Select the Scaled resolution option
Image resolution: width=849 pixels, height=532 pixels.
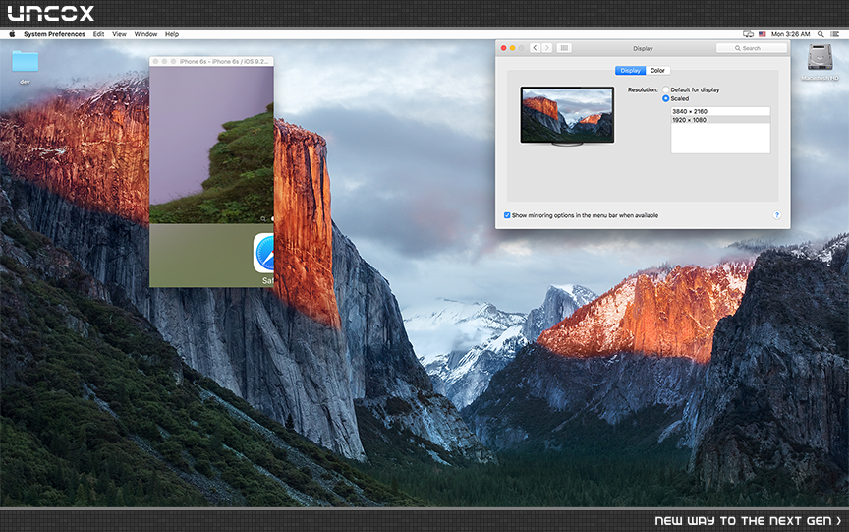point(665,98)
